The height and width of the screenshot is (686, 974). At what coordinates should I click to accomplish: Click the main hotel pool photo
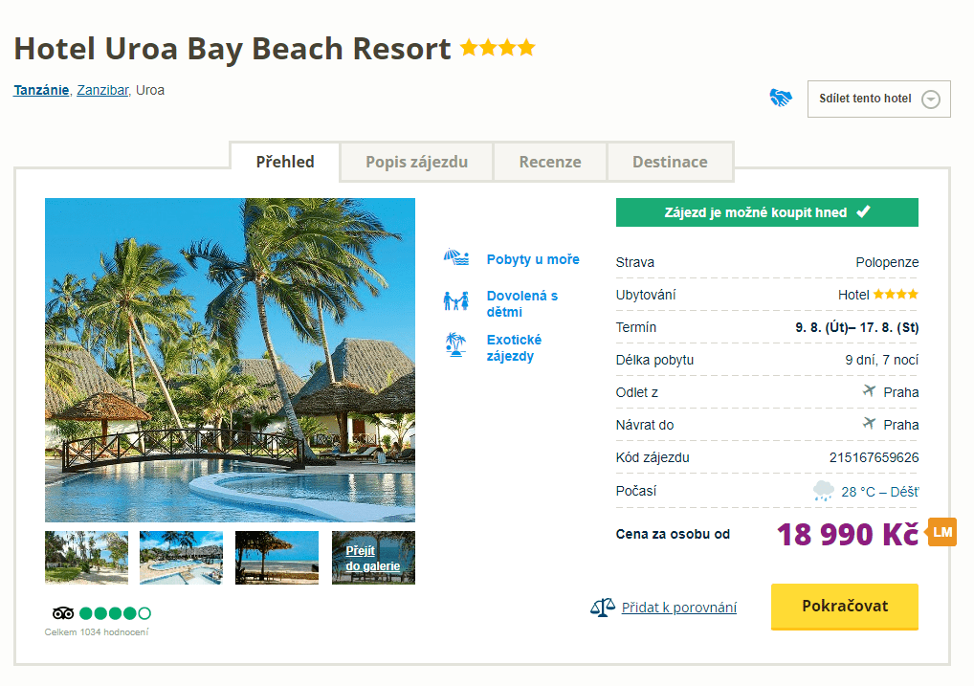point(230,360)
